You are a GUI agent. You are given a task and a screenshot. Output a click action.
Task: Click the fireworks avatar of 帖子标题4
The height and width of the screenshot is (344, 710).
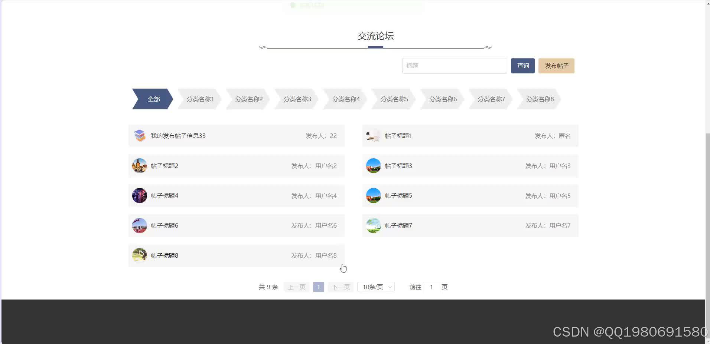click(139, 195)
